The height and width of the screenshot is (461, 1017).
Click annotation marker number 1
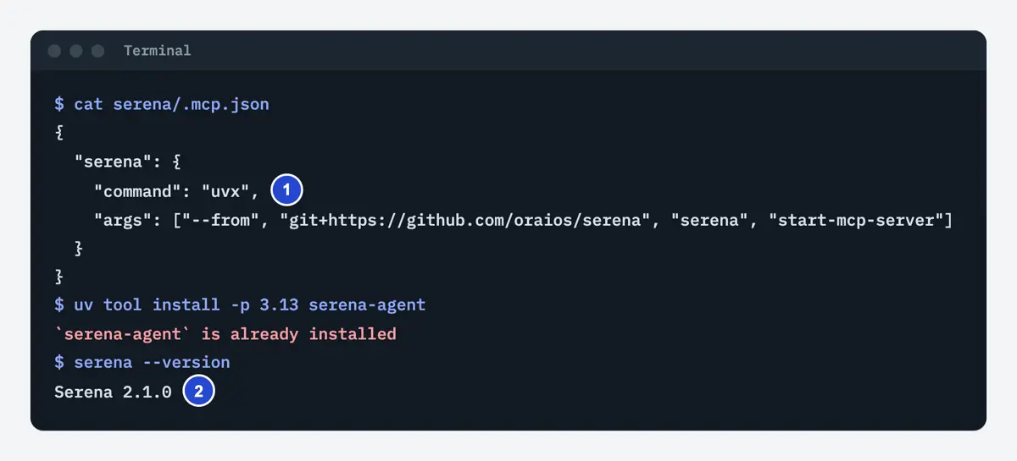[286, 191]
